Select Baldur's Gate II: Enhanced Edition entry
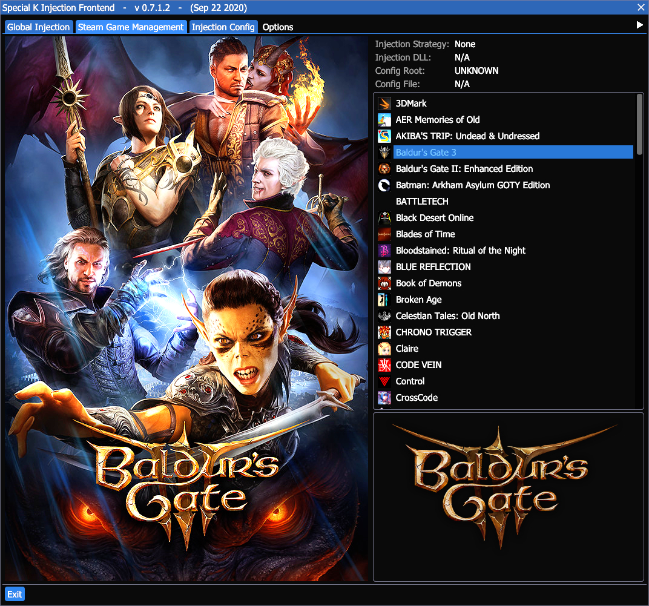 tap(464, 169)
